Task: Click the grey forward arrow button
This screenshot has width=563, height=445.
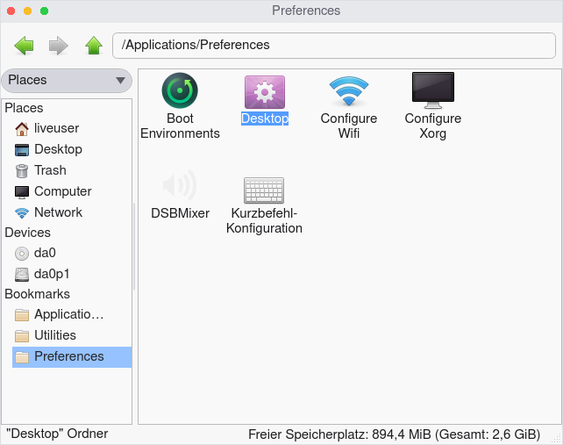Action: pos(58,46)
